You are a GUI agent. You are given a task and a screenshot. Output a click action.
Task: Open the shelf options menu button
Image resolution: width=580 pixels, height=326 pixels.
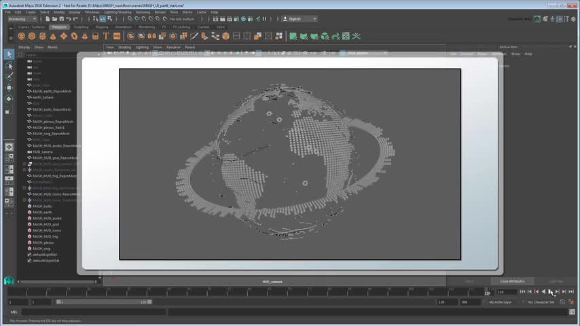tap(11, 38)
